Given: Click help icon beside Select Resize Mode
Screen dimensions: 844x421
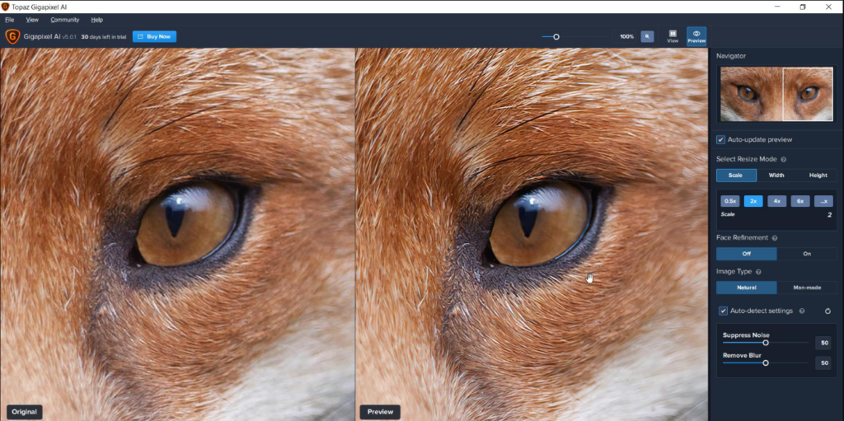Looking at the screenshot, I should coord(783,159).
